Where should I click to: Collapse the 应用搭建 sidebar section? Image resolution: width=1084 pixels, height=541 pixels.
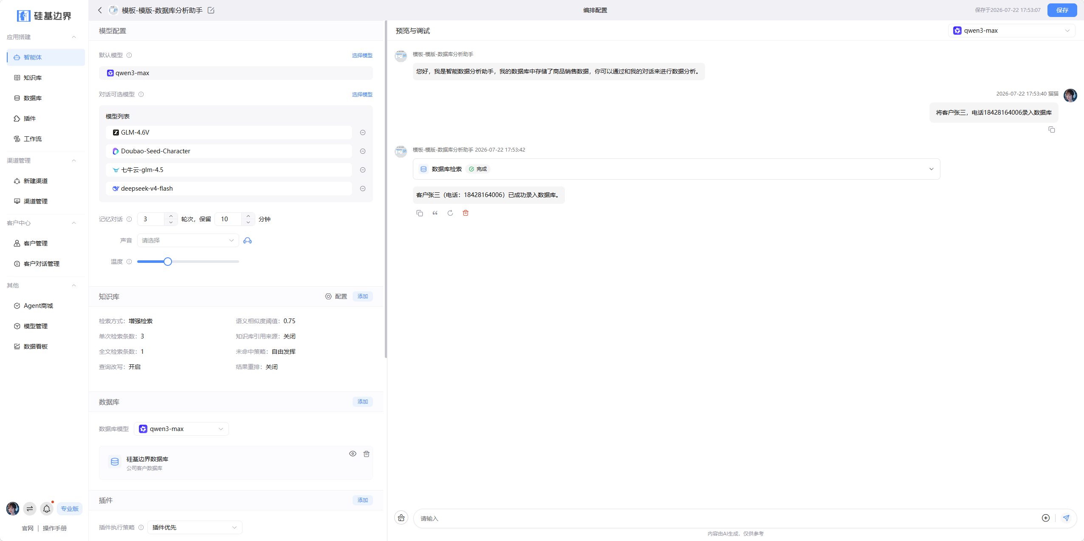(74, 37)
